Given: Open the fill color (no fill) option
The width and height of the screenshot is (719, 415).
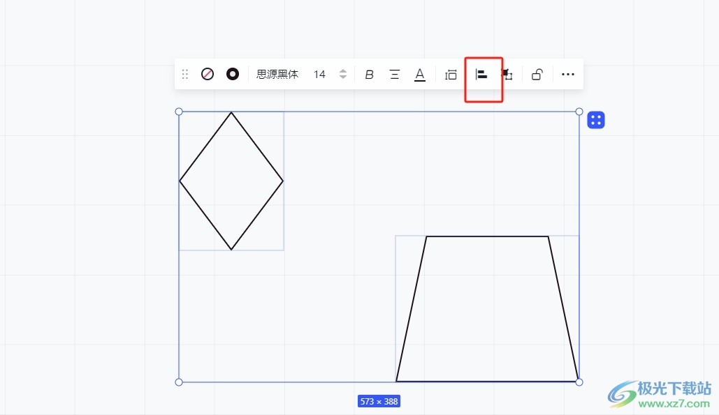Looking at the screenshot, I should 208,74.
